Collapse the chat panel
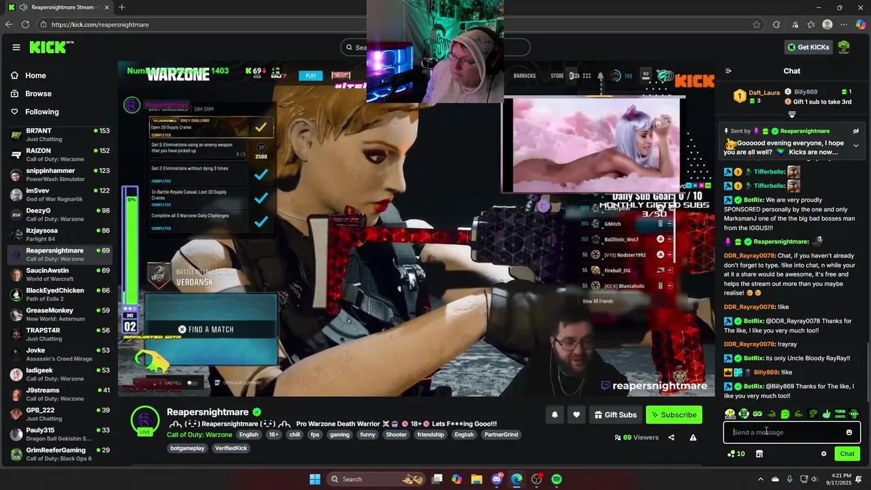This screenshot has height=490, width=871. 728,71
